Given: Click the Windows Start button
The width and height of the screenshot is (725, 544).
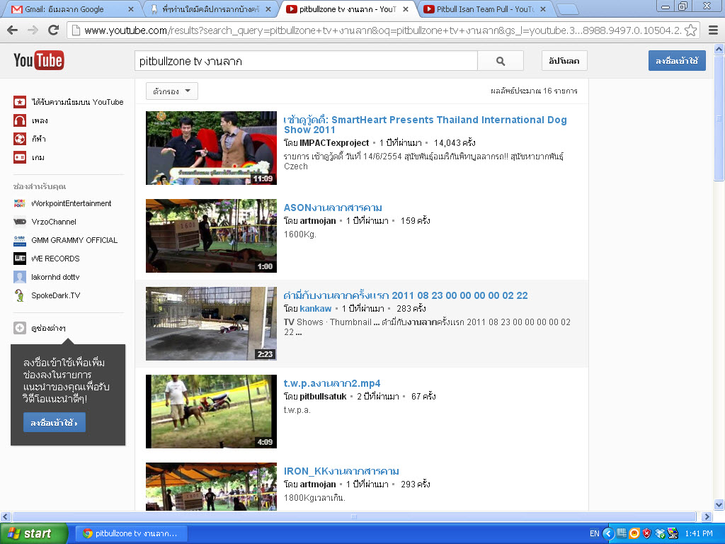Looking at the screenshot, I should (33, 533).
